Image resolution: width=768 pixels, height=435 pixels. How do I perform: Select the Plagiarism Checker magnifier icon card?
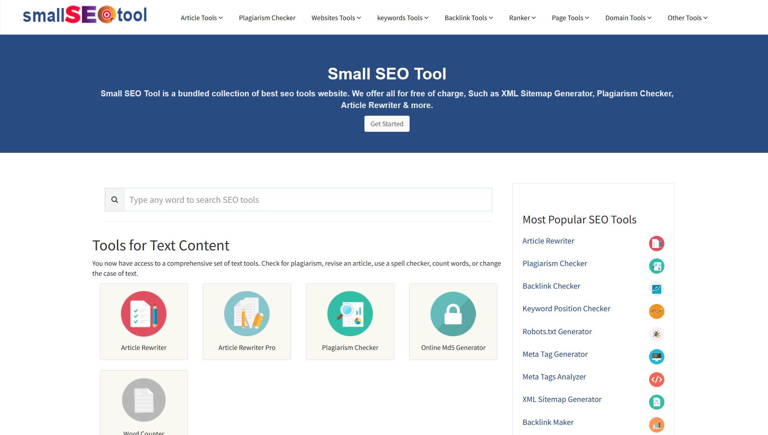(x=350, y=314)
